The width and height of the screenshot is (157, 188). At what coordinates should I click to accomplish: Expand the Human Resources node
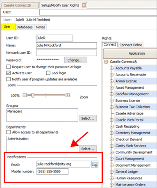[111, 178]
